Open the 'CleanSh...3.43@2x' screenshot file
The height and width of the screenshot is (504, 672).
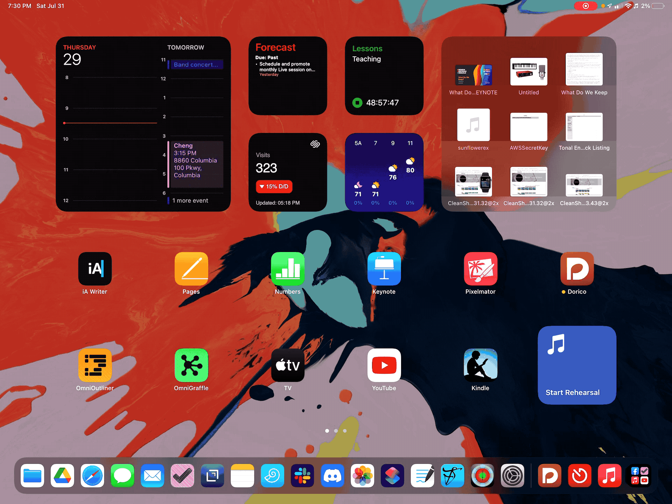click(x=584, y=185)
